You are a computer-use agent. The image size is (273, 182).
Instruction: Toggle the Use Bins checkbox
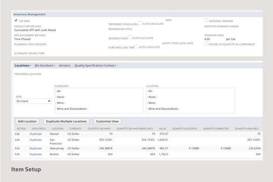click(x=16, y=20)
